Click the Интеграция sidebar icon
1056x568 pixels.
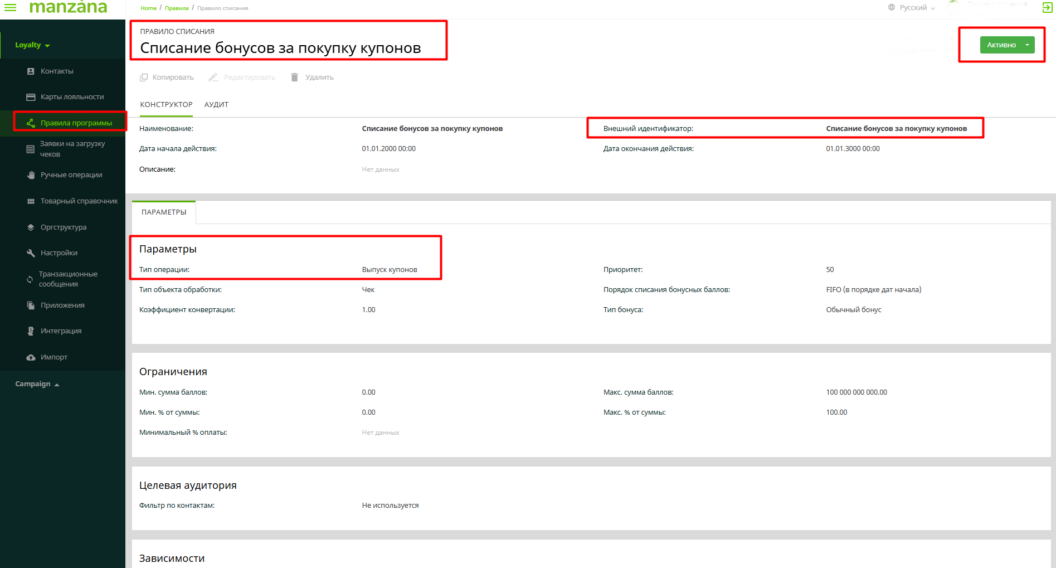(31, 331)
